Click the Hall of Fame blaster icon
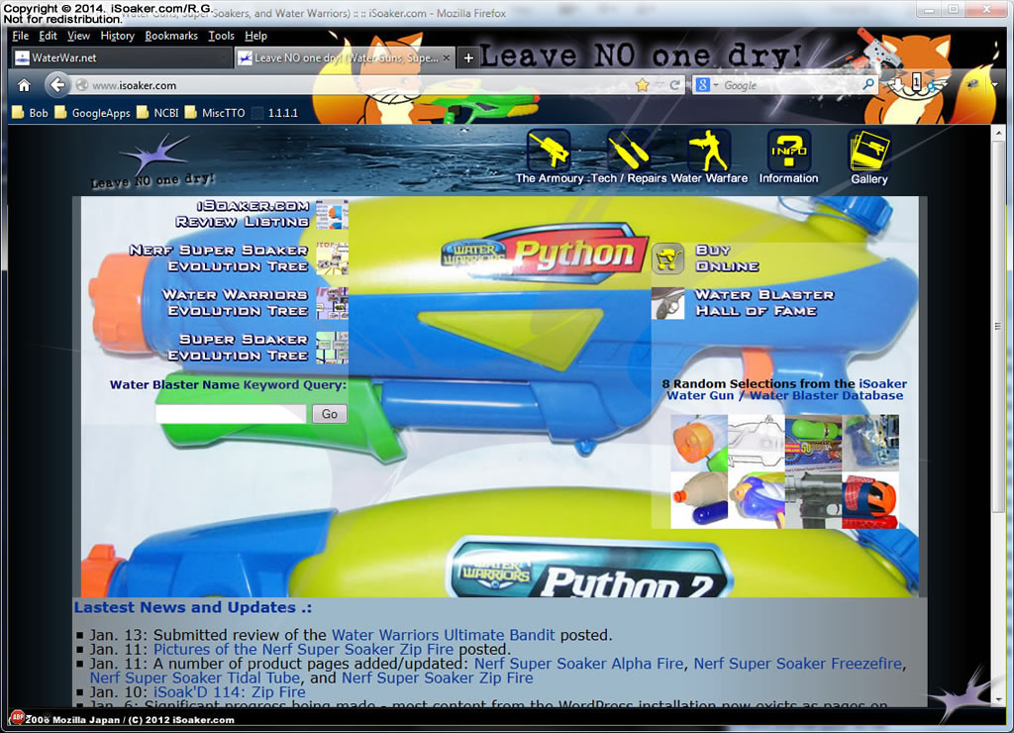Viewport: 1014px width, 733px height. click(667, 303)
